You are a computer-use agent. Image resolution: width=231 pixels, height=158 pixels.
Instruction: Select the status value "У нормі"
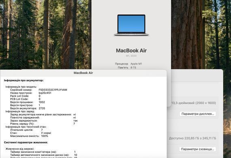tap(46, 133)
